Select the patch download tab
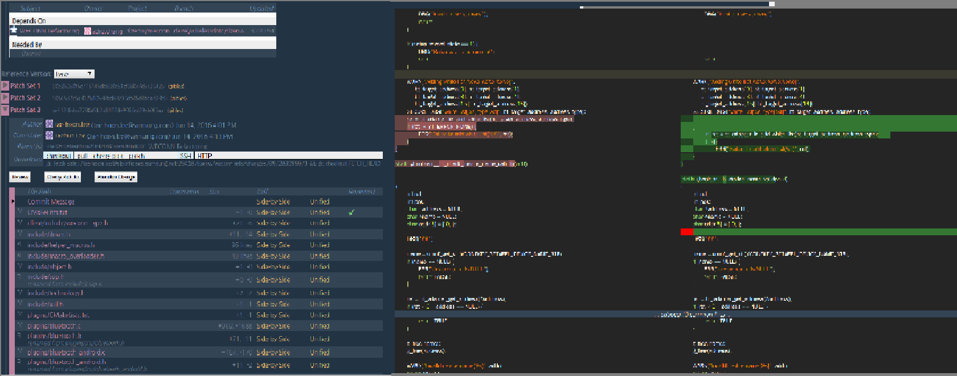 pos(137,156)
